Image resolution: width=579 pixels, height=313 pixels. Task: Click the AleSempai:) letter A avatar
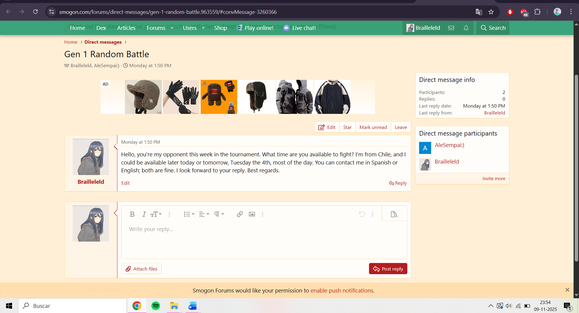(425, 148)
